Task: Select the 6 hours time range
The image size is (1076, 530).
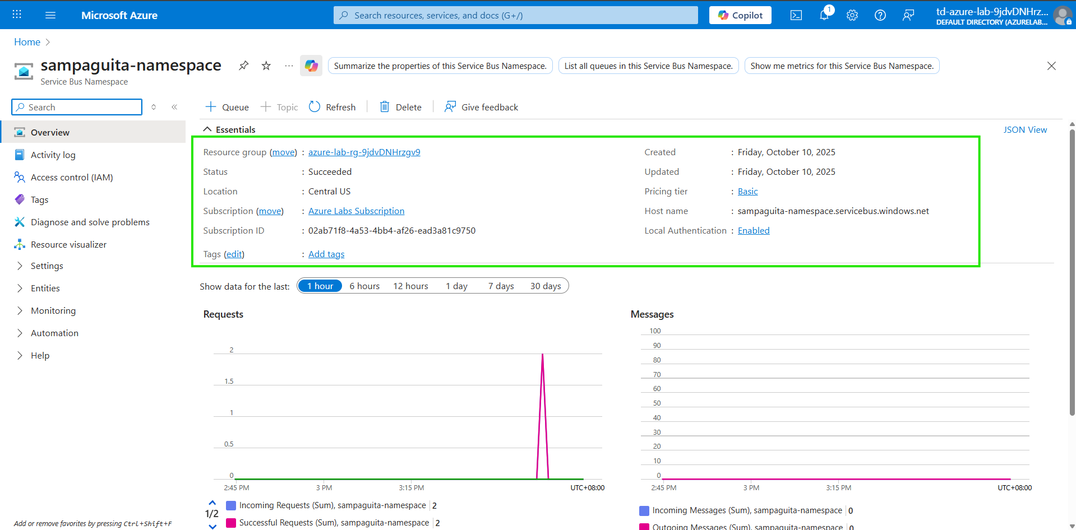Action: pyautogui.click(x=364, y=286)
